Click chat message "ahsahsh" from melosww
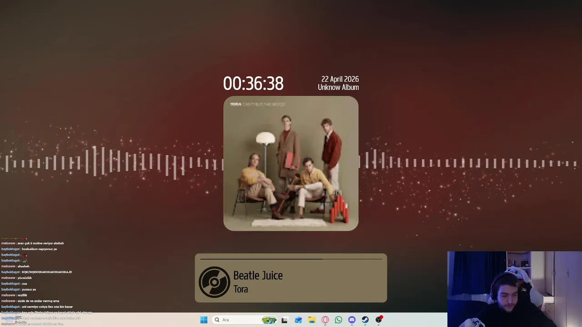The width and height of the screenshot is (582, 327). click(x=23, y=267)
